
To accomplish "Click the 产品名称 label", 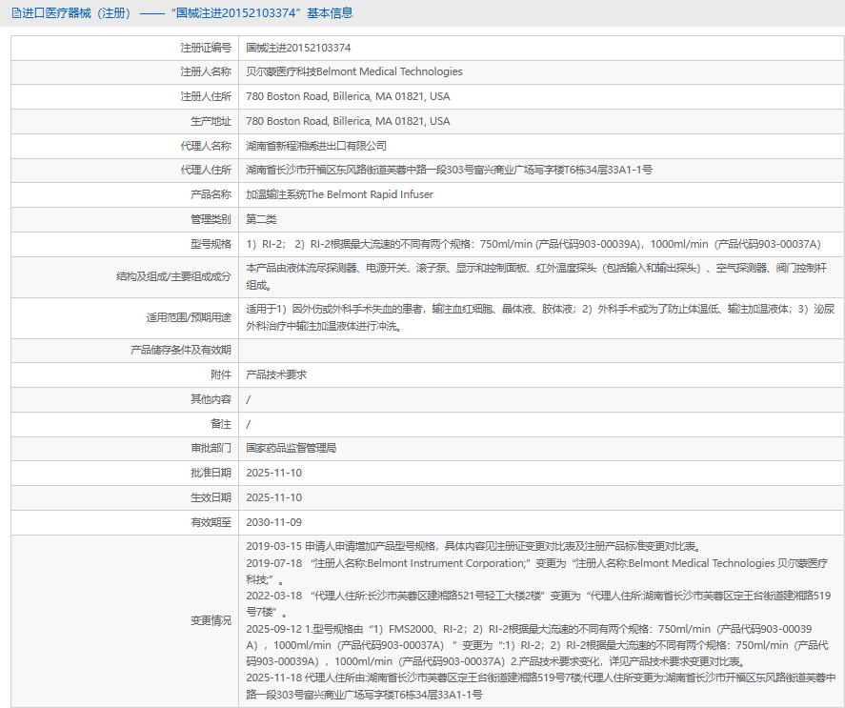I will (211, 194).
